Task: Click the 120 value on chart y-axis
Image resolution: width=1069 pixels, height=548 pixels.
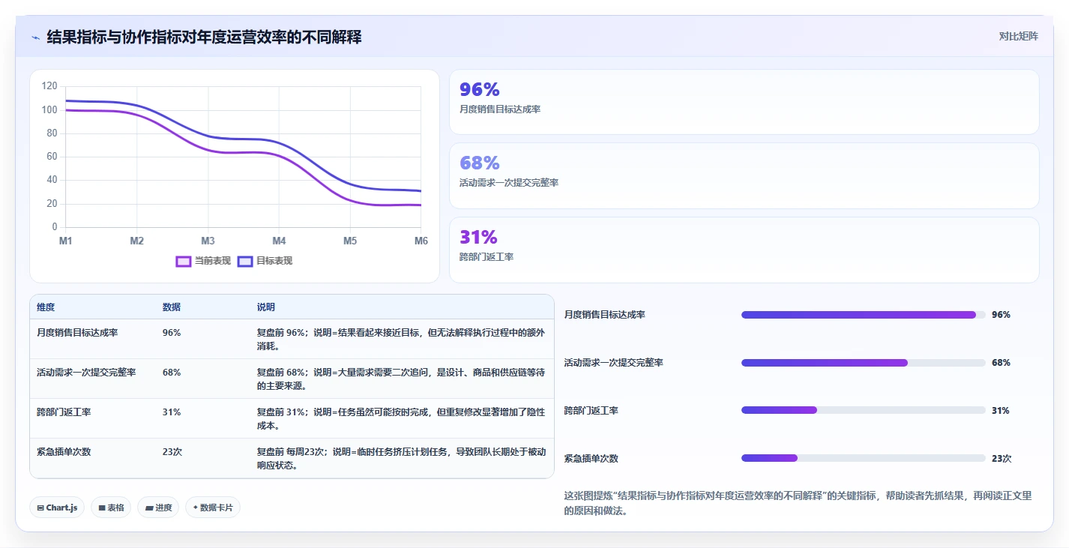Action: [49, 86]
